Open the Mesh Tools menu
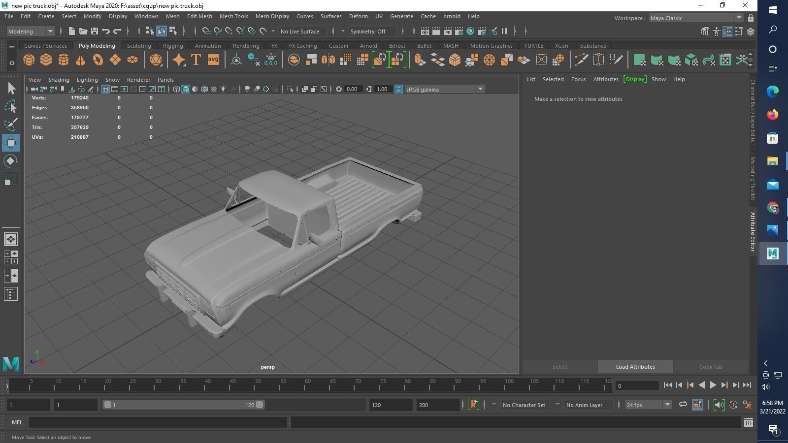The image size is (788, 443). coord(233,16)
